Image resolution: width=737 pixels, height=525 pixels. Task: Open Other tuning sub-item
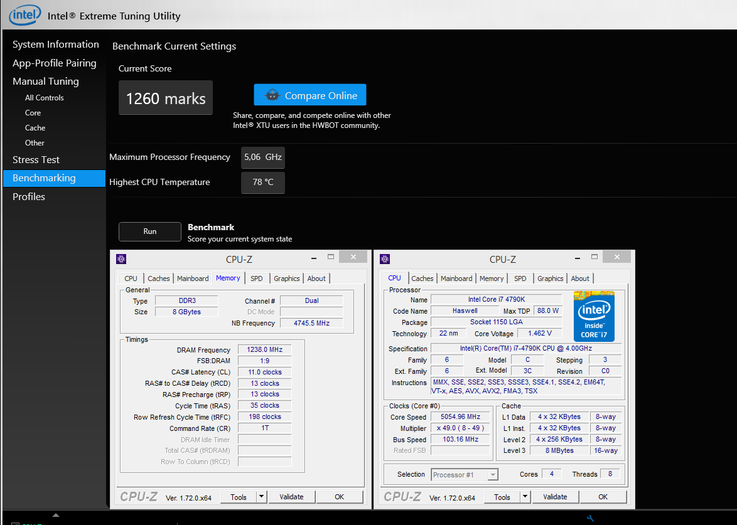coord(35,143)
